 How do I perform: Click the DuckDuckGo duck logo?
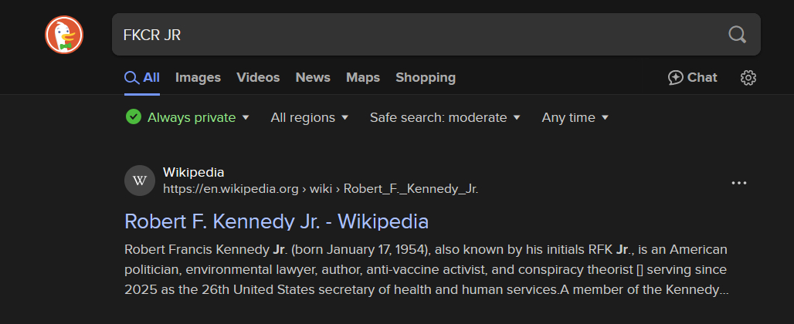[64, 35]
